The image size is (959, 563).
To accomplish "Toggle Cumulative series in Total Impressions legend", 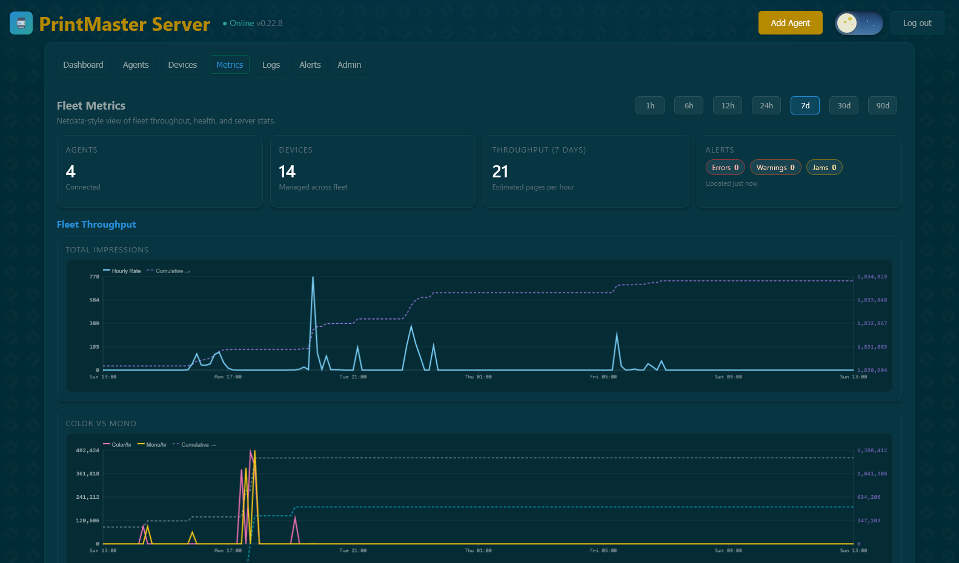I will pyautogui.click(x=168, y=271).
